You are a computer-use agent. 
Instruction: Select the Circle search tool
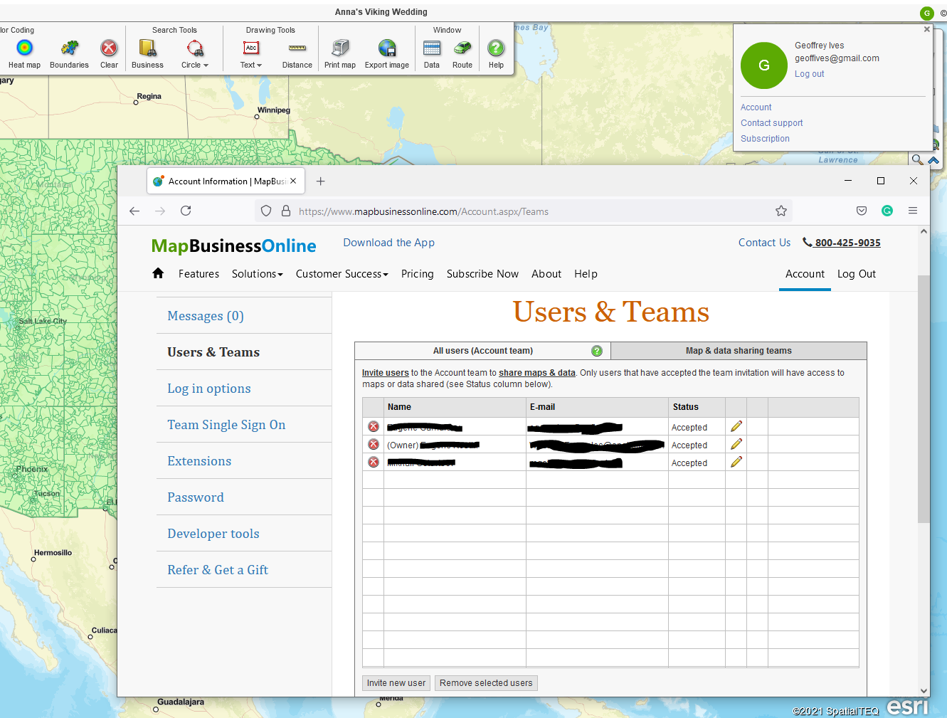[194, 54]
